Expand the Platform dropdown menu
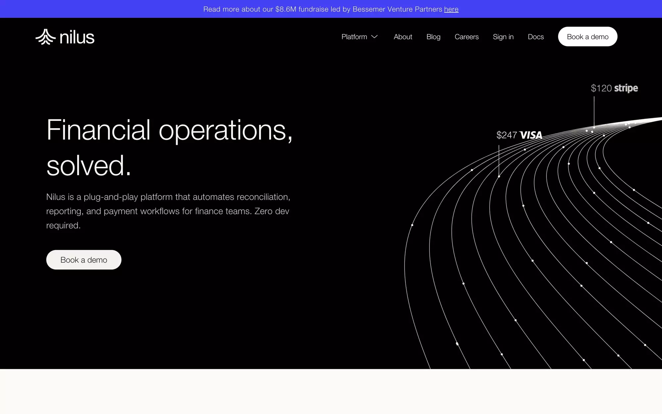The height and width of the screenshot is (414, 662). pyautogui.click(x=359, y=37)
